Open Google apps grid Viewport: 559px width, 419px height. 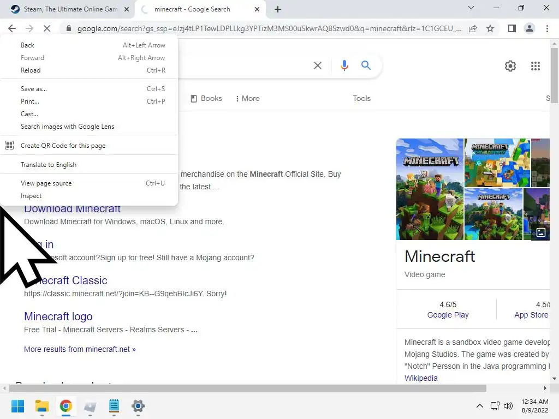coord(536,66)
